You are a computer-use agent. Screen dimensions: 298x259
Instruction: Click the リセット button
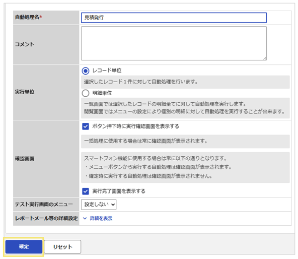[62, 246]
